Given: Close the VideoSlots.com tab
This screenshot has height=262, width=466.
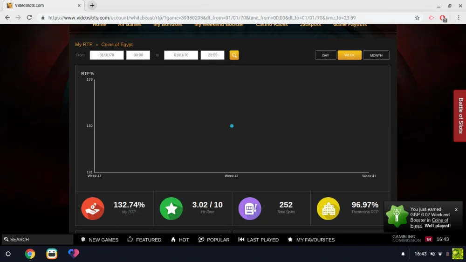Looking at the screenshot, I should point(79,5).
